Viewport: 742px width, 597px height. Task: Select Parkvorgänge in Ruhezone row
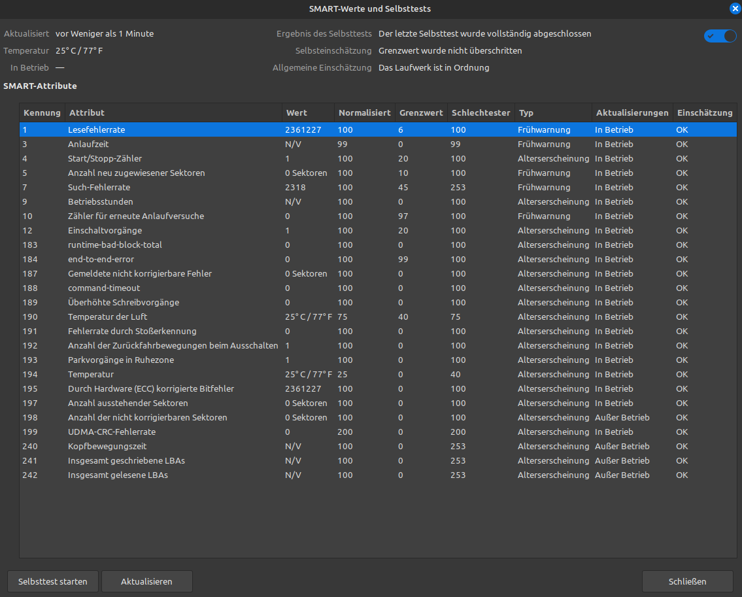click(x=378, y=360)
